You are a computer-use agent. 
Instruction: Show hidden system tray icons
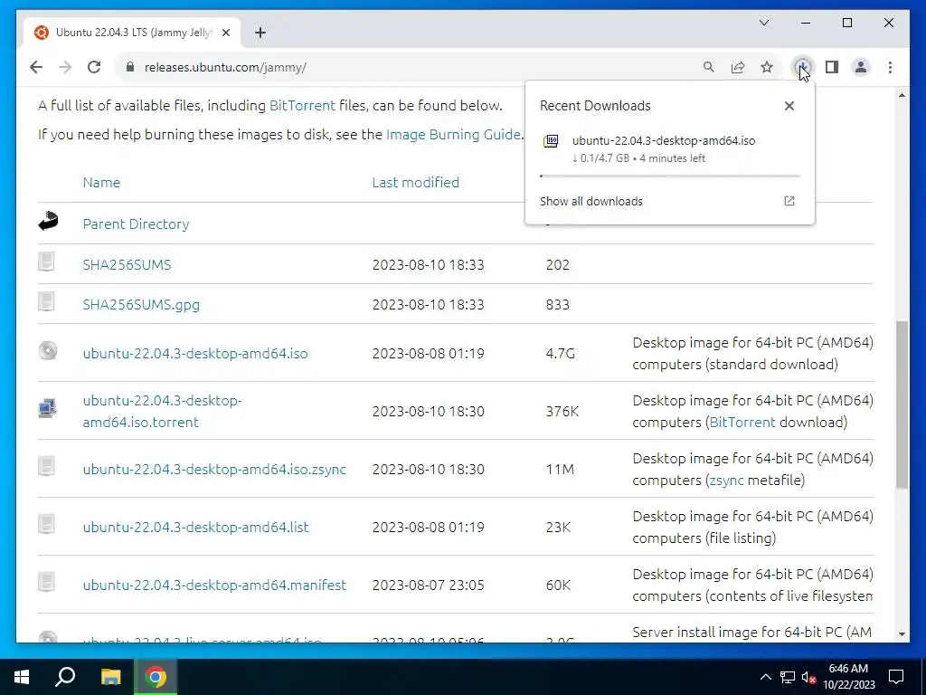[765, 677]
